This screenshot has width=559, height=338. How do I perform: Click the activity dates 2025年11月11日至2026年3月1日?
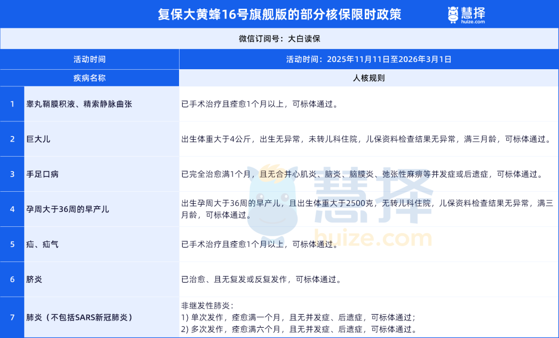369,59
